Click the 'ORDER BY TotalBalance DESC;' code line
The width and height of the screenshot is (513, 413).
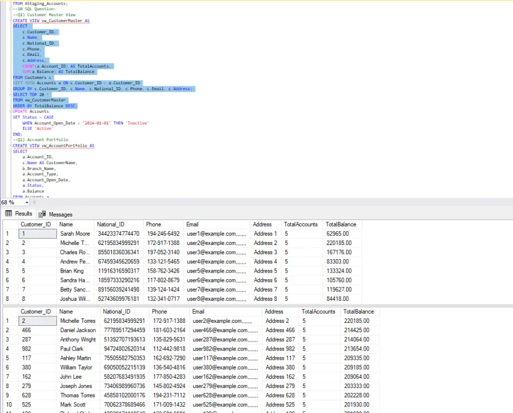pos(45,106)
